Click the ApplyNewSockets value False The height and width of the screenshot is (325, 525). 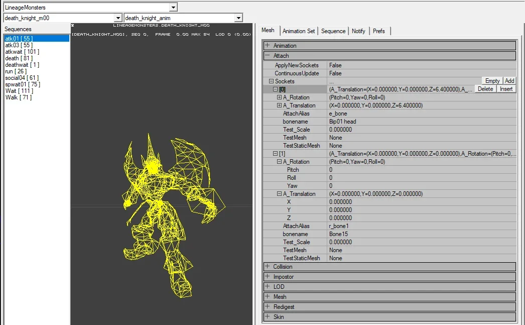click(335, 65)
